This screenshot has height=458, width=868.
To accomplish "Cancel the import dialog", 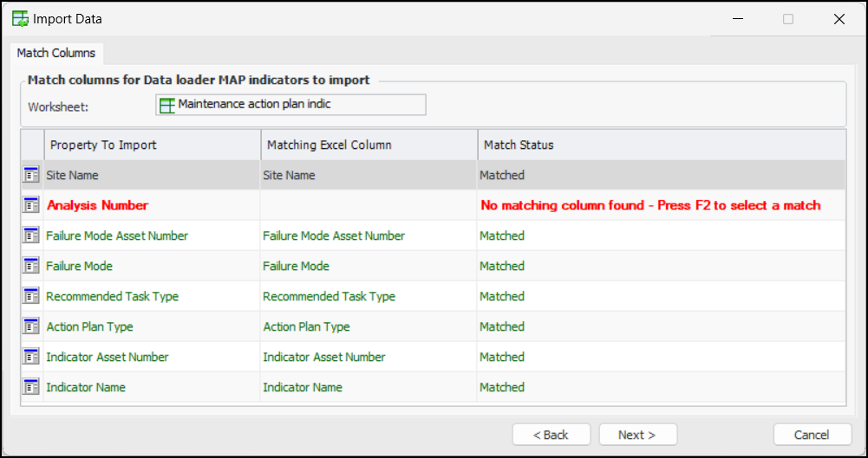I will (x=812, y=435).
